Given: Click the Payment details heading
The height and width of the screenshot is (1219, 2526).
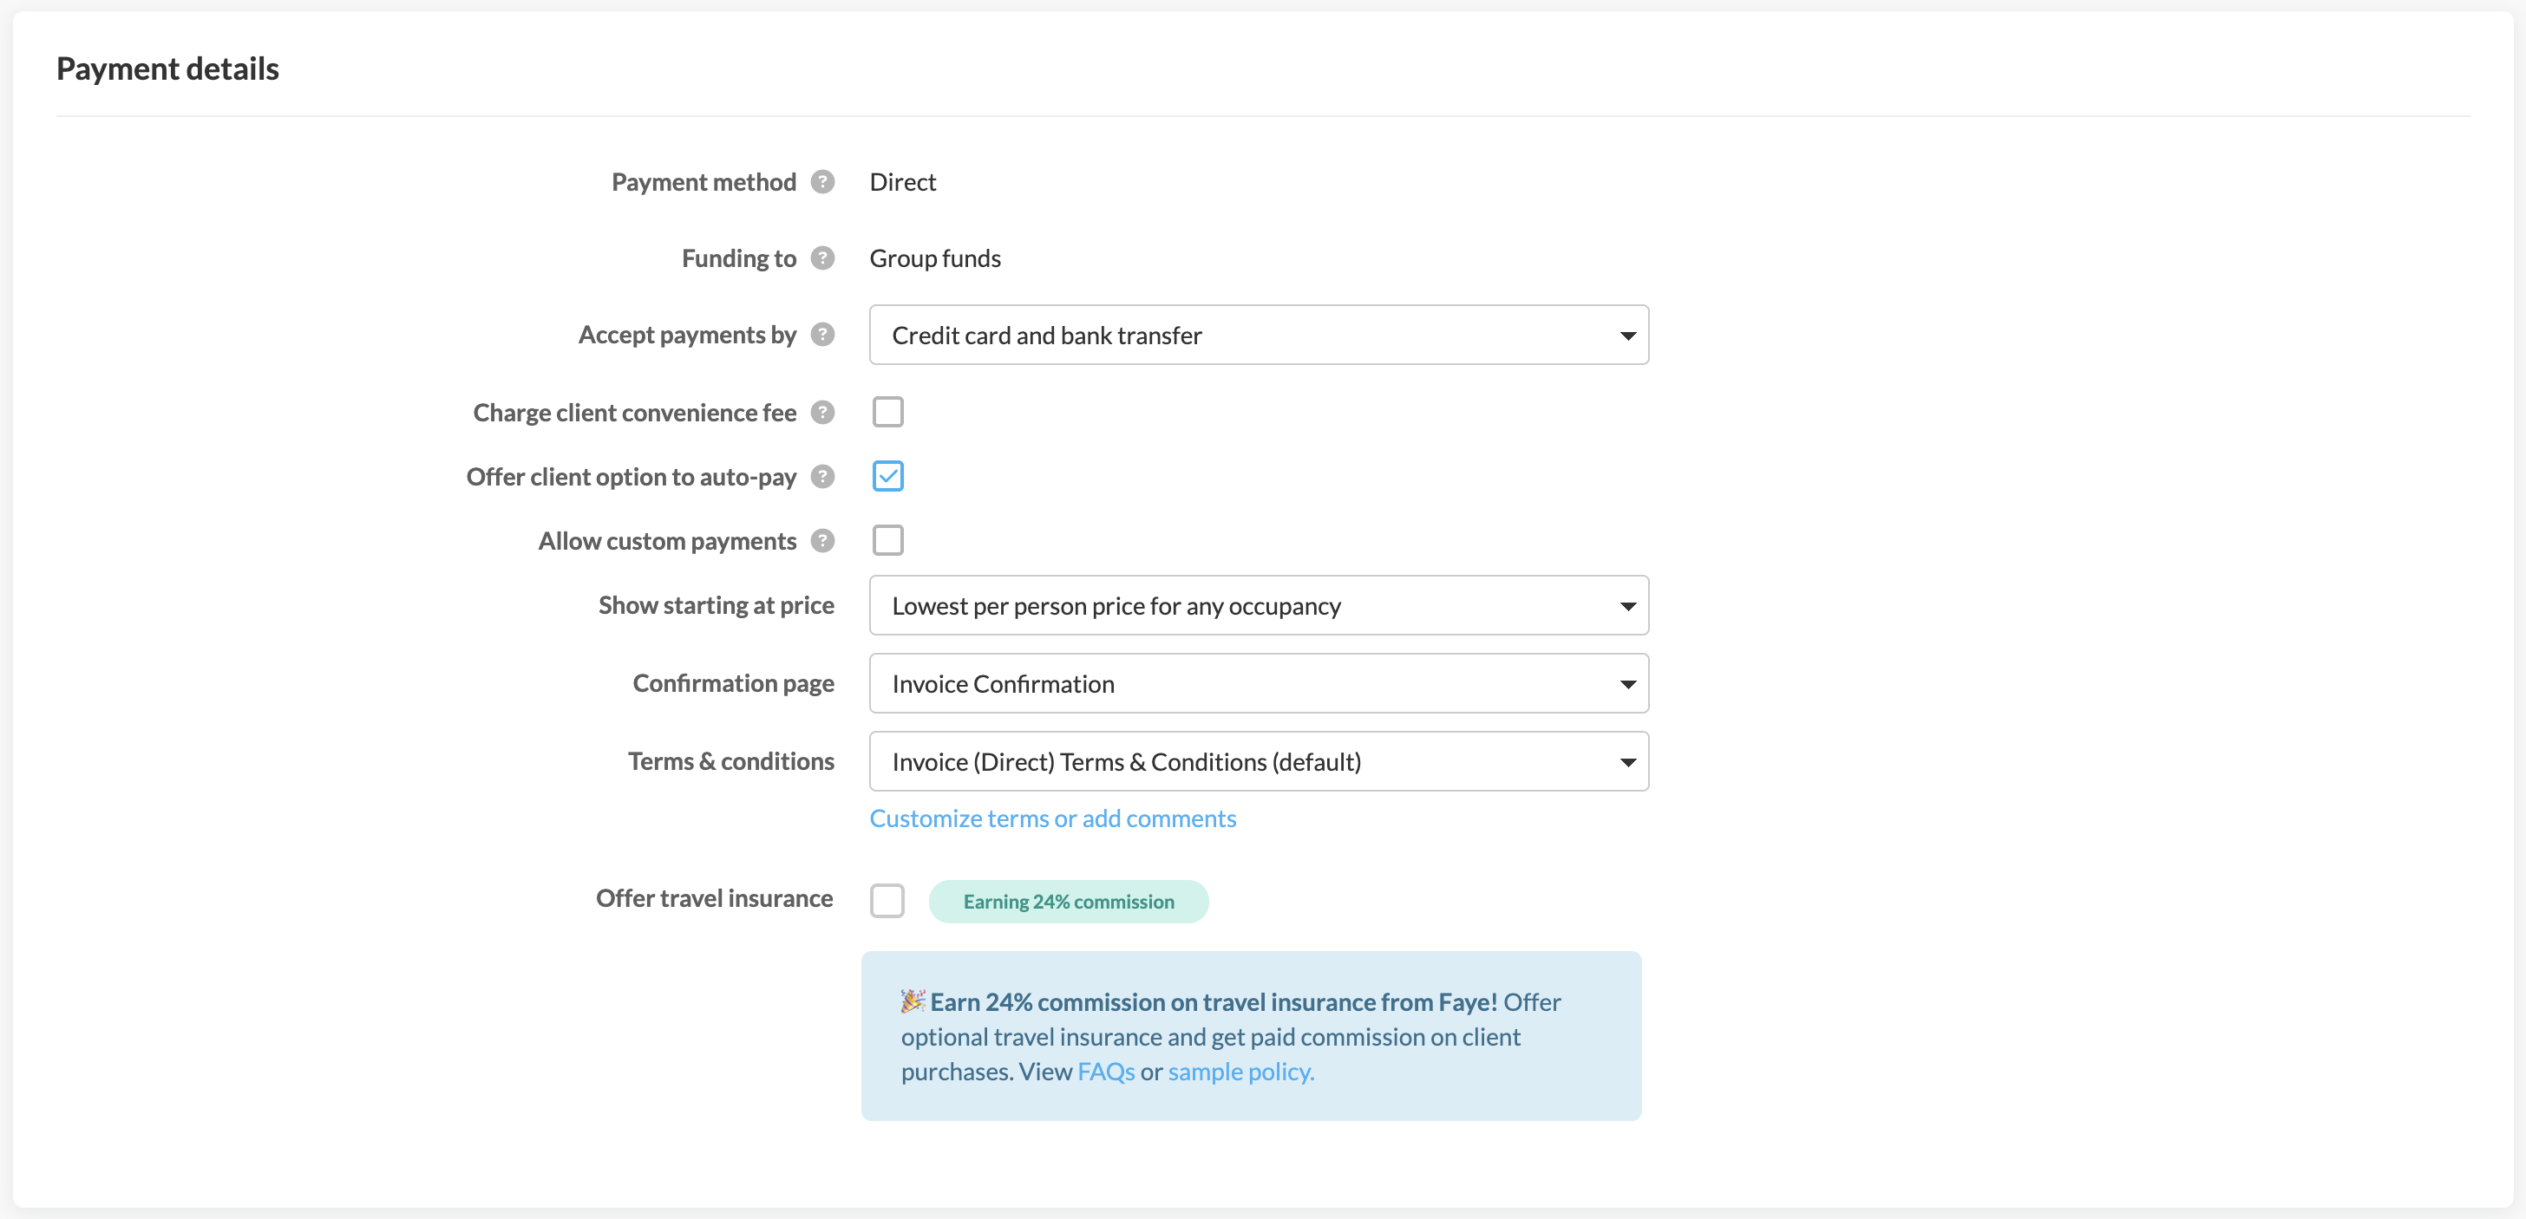Looking at the screenshot, I should pyautogui.click(x=167, y=68).
